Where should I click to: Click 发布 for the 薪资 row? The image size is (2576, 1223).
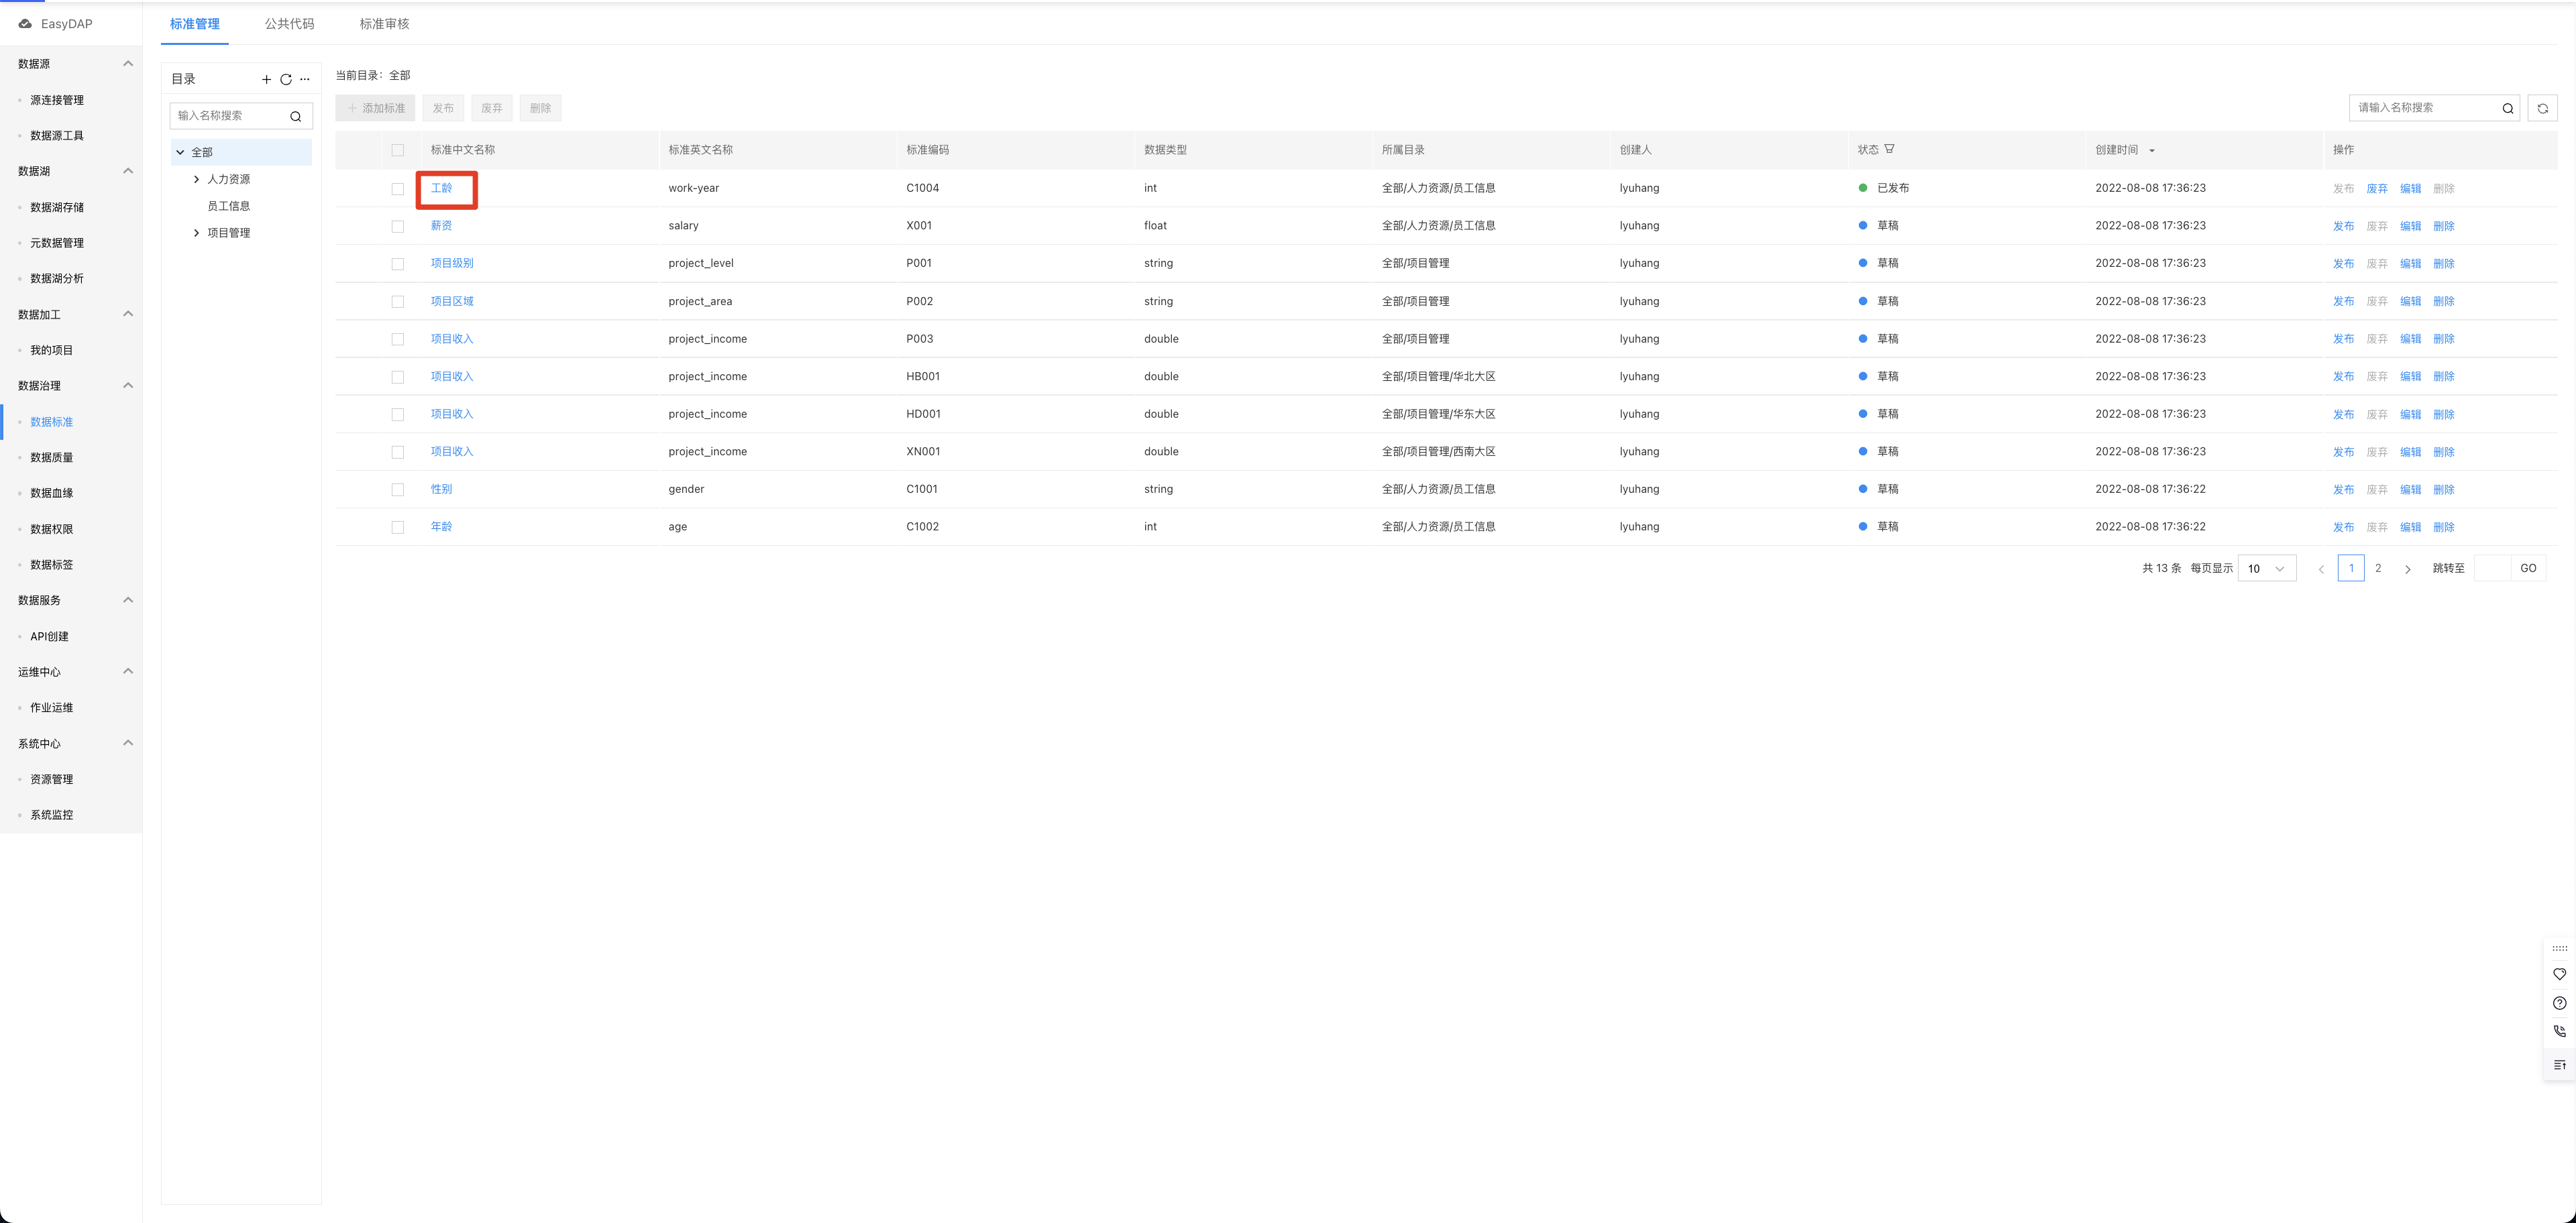2344,227
